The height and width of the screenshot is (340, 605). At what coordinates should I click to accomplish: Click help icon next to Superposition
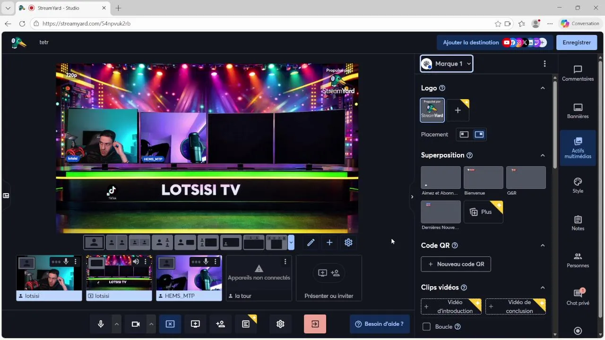(x=469, y=155)
